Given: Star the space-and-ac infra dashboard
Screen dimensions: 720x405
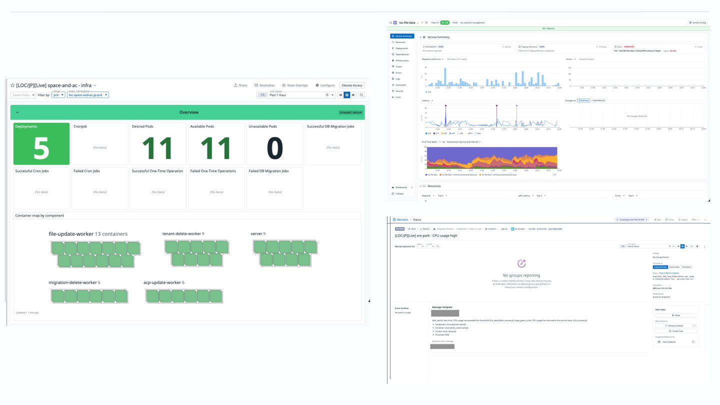Looking at the screenshot, I should tap(12, 85).
